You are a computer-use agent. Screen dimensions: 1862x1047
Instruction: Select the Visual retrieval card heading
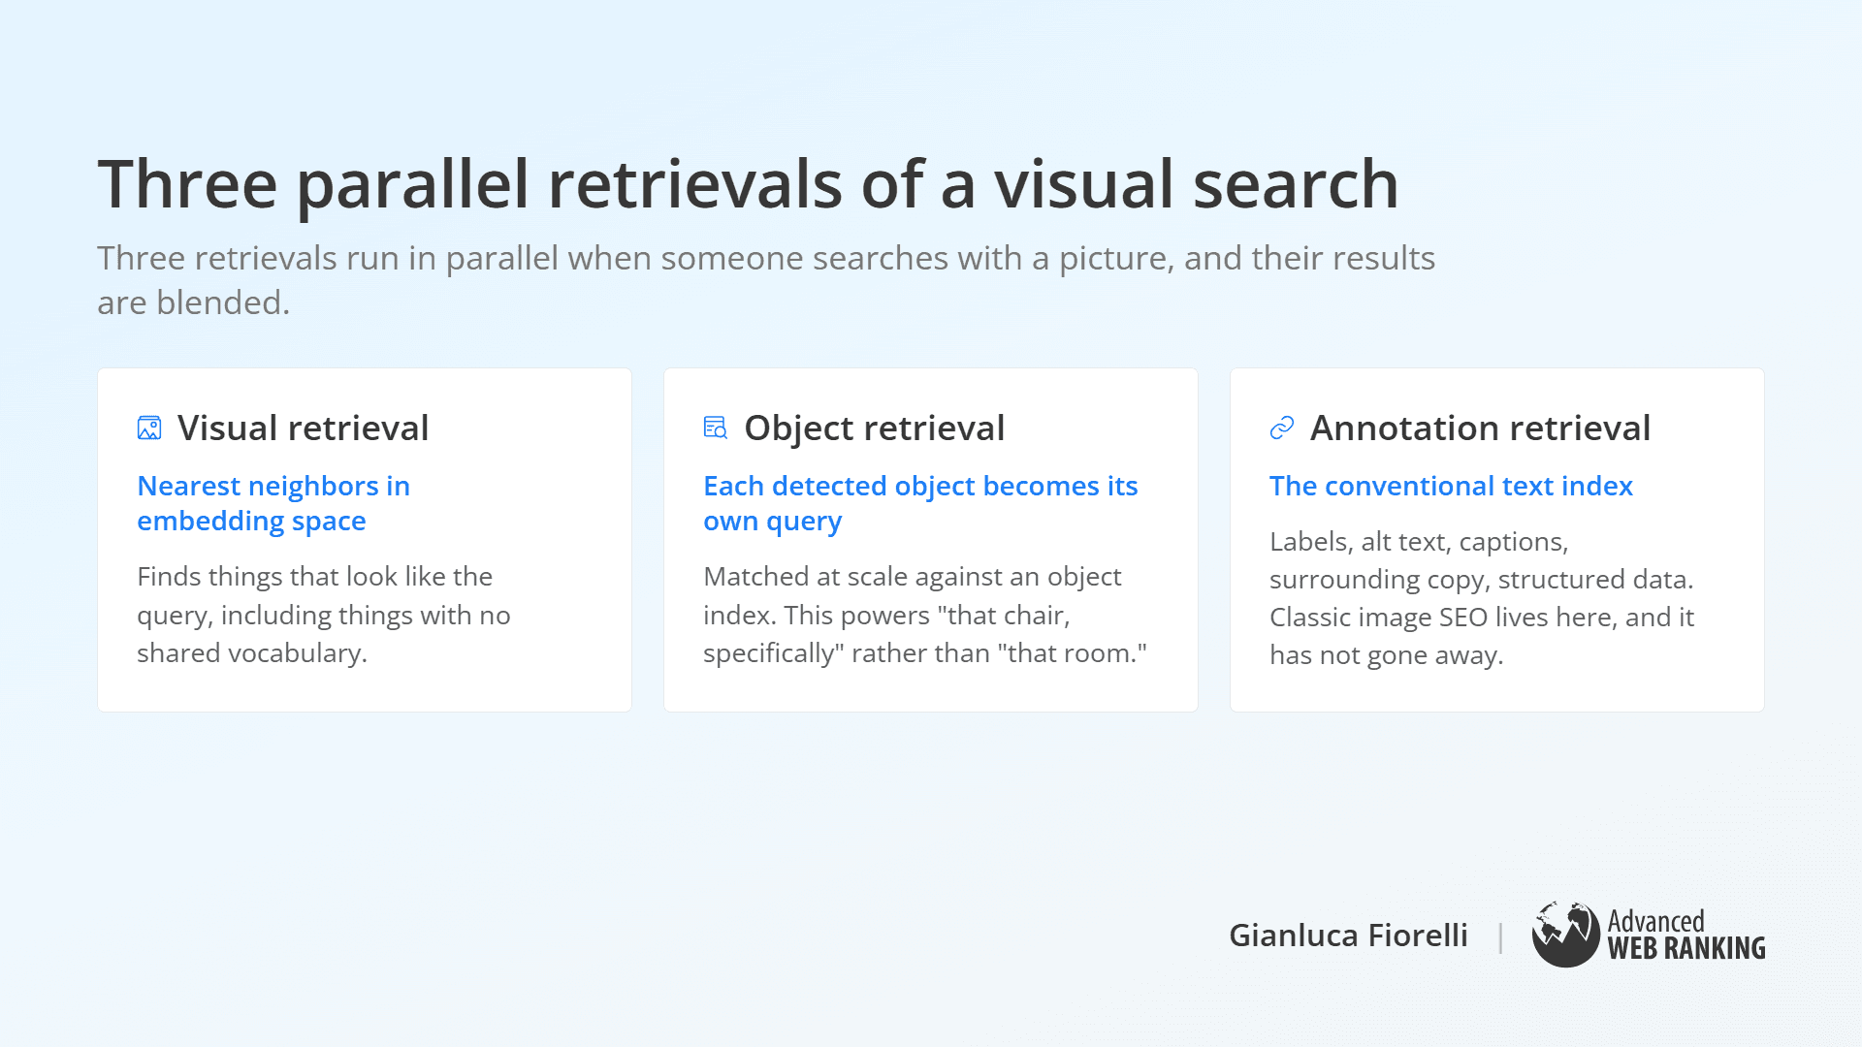pos(303,428)
